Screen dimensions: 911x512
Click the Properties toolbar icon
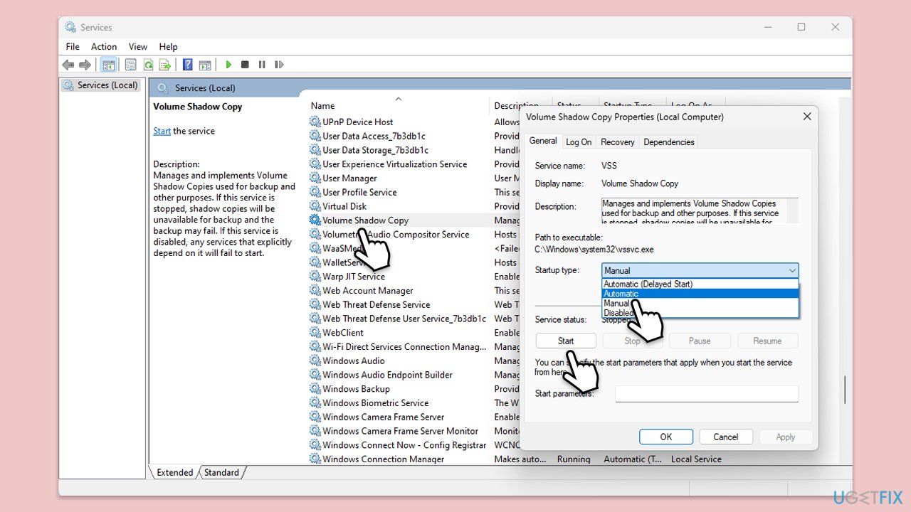tap(131, 65)
